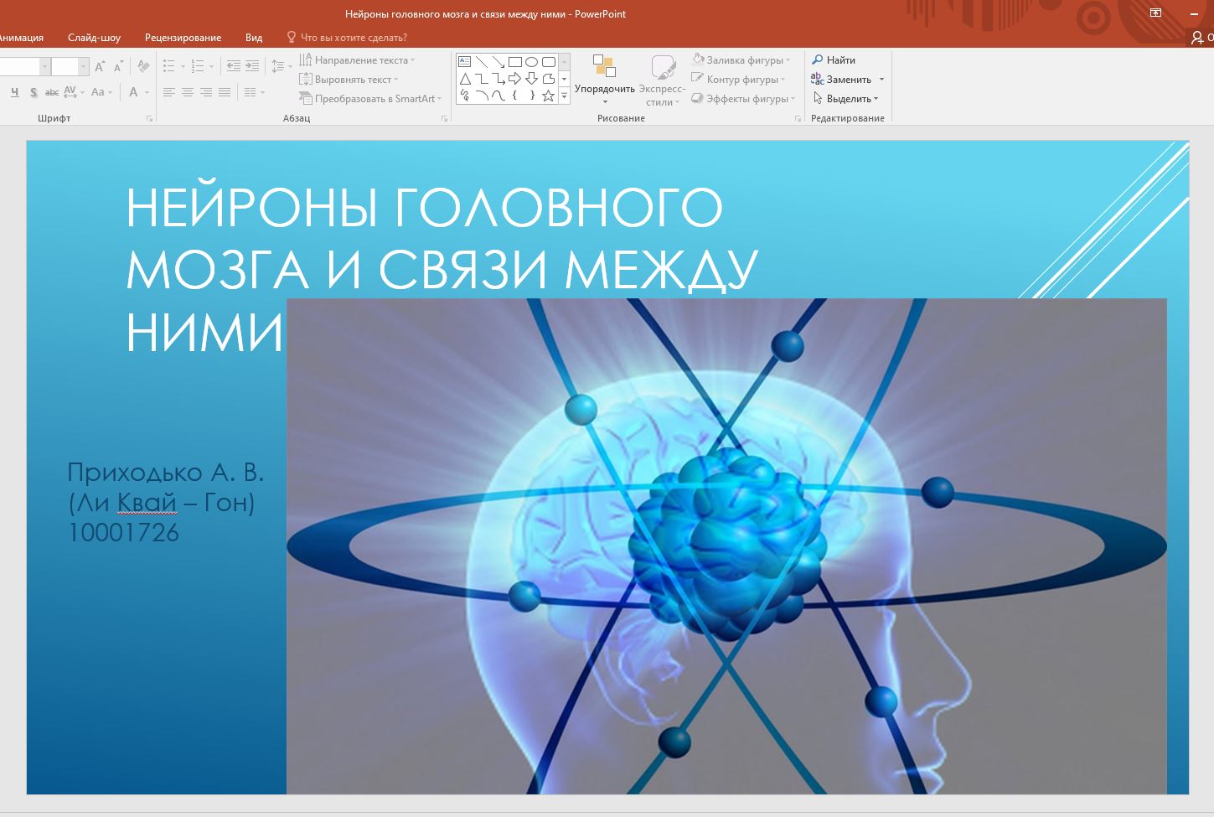Increase the list indent level

tap(252, 66)
